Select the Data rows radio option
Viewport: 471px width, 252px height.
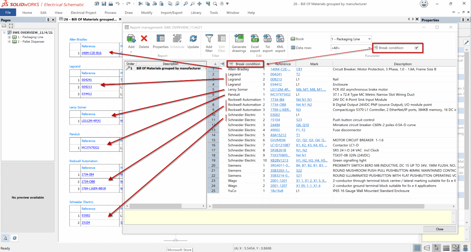click(x=301, y=48)
